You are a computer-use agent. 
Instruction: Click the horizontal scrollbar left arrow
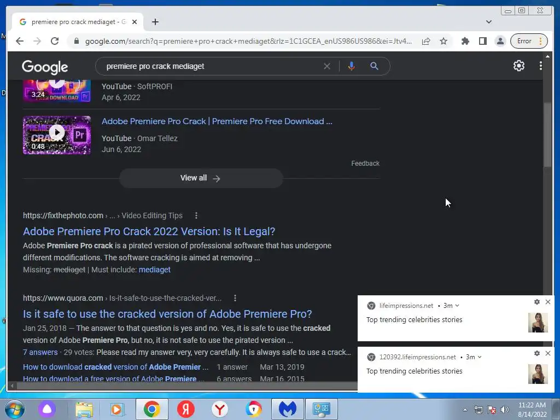click(12, 386)
